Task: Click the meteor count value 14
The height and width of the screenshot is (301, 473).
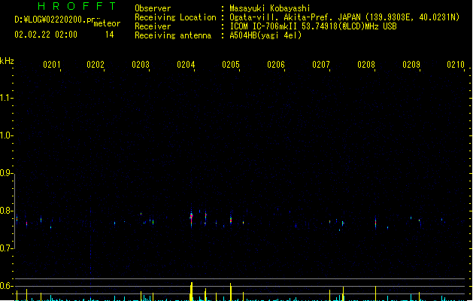Action: (x=110, y=35)
